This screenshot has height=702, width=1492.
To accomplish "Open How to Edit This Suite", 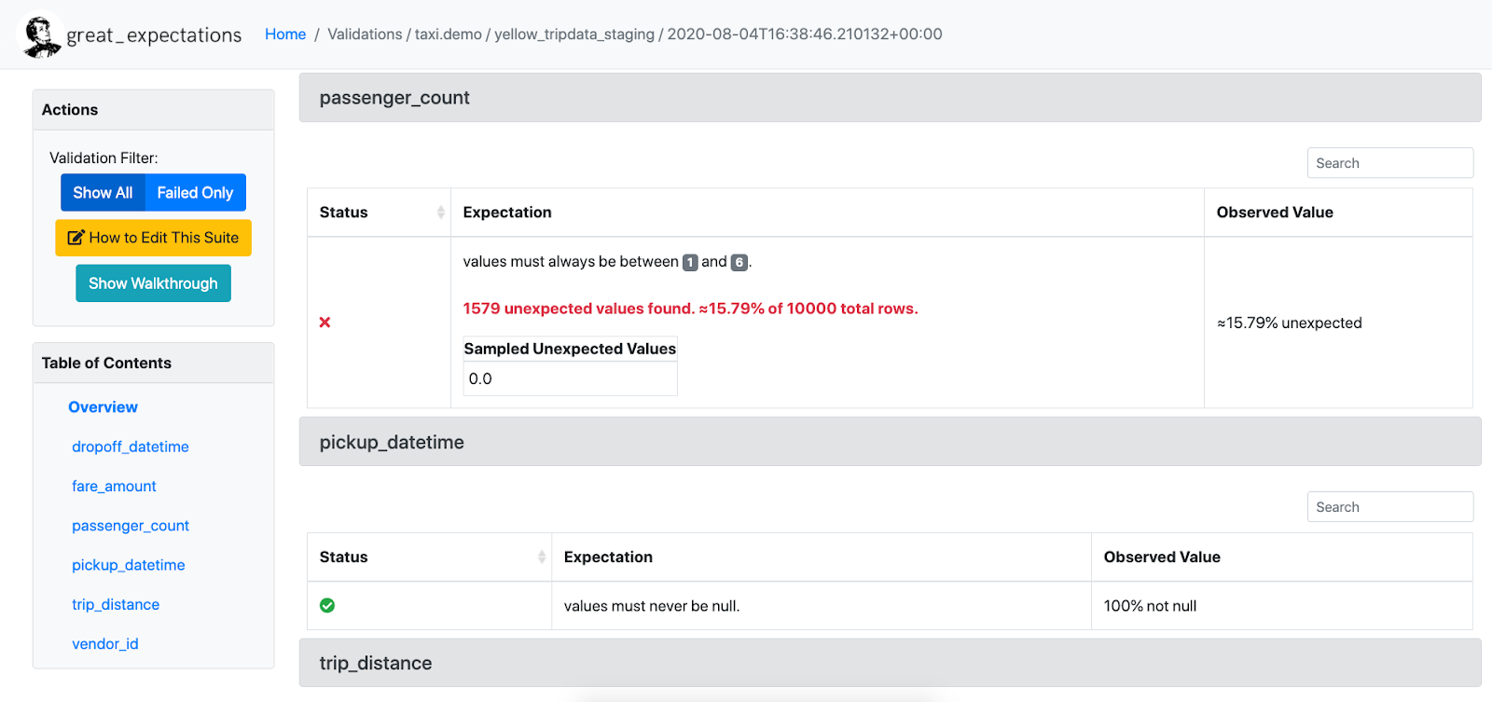I will click(153, 238).
